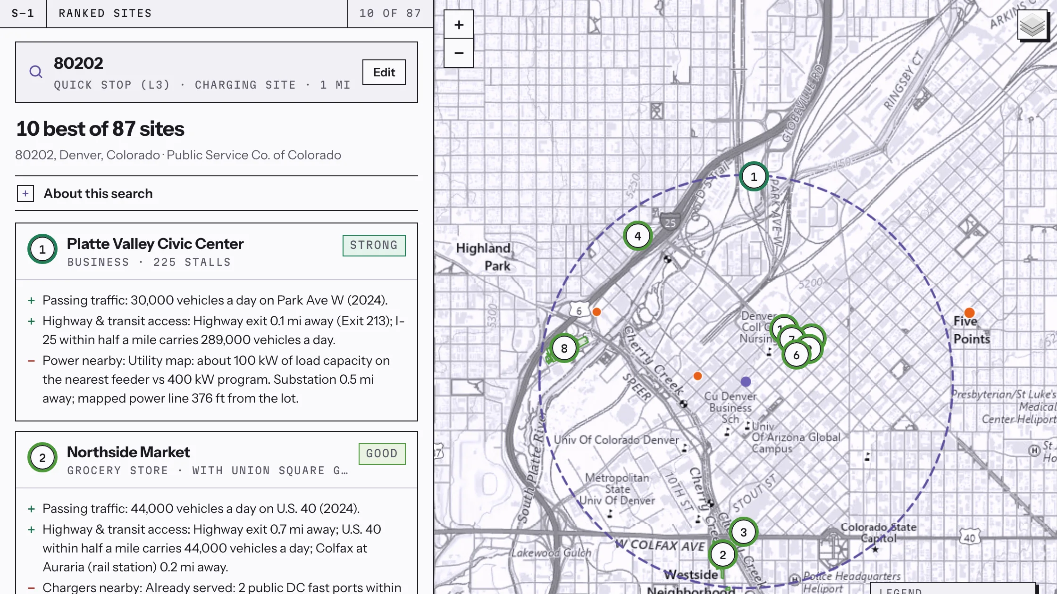Screen dimensions: 1057x594
Task: Click rank 2 circle on Northside Market card
Action: [x=42, y=457]
